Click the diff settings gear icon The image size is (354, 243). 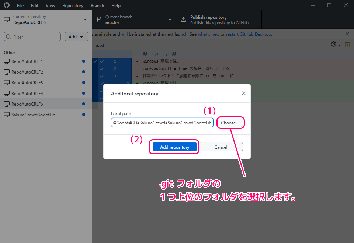[x=334, y=45]
